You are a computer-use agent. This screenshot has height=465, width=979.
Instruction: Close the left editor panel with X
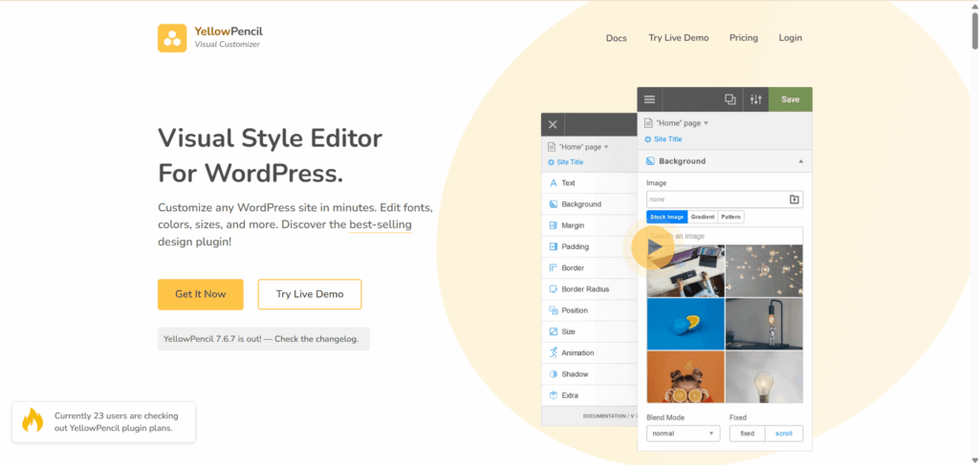tap(553, 125)
